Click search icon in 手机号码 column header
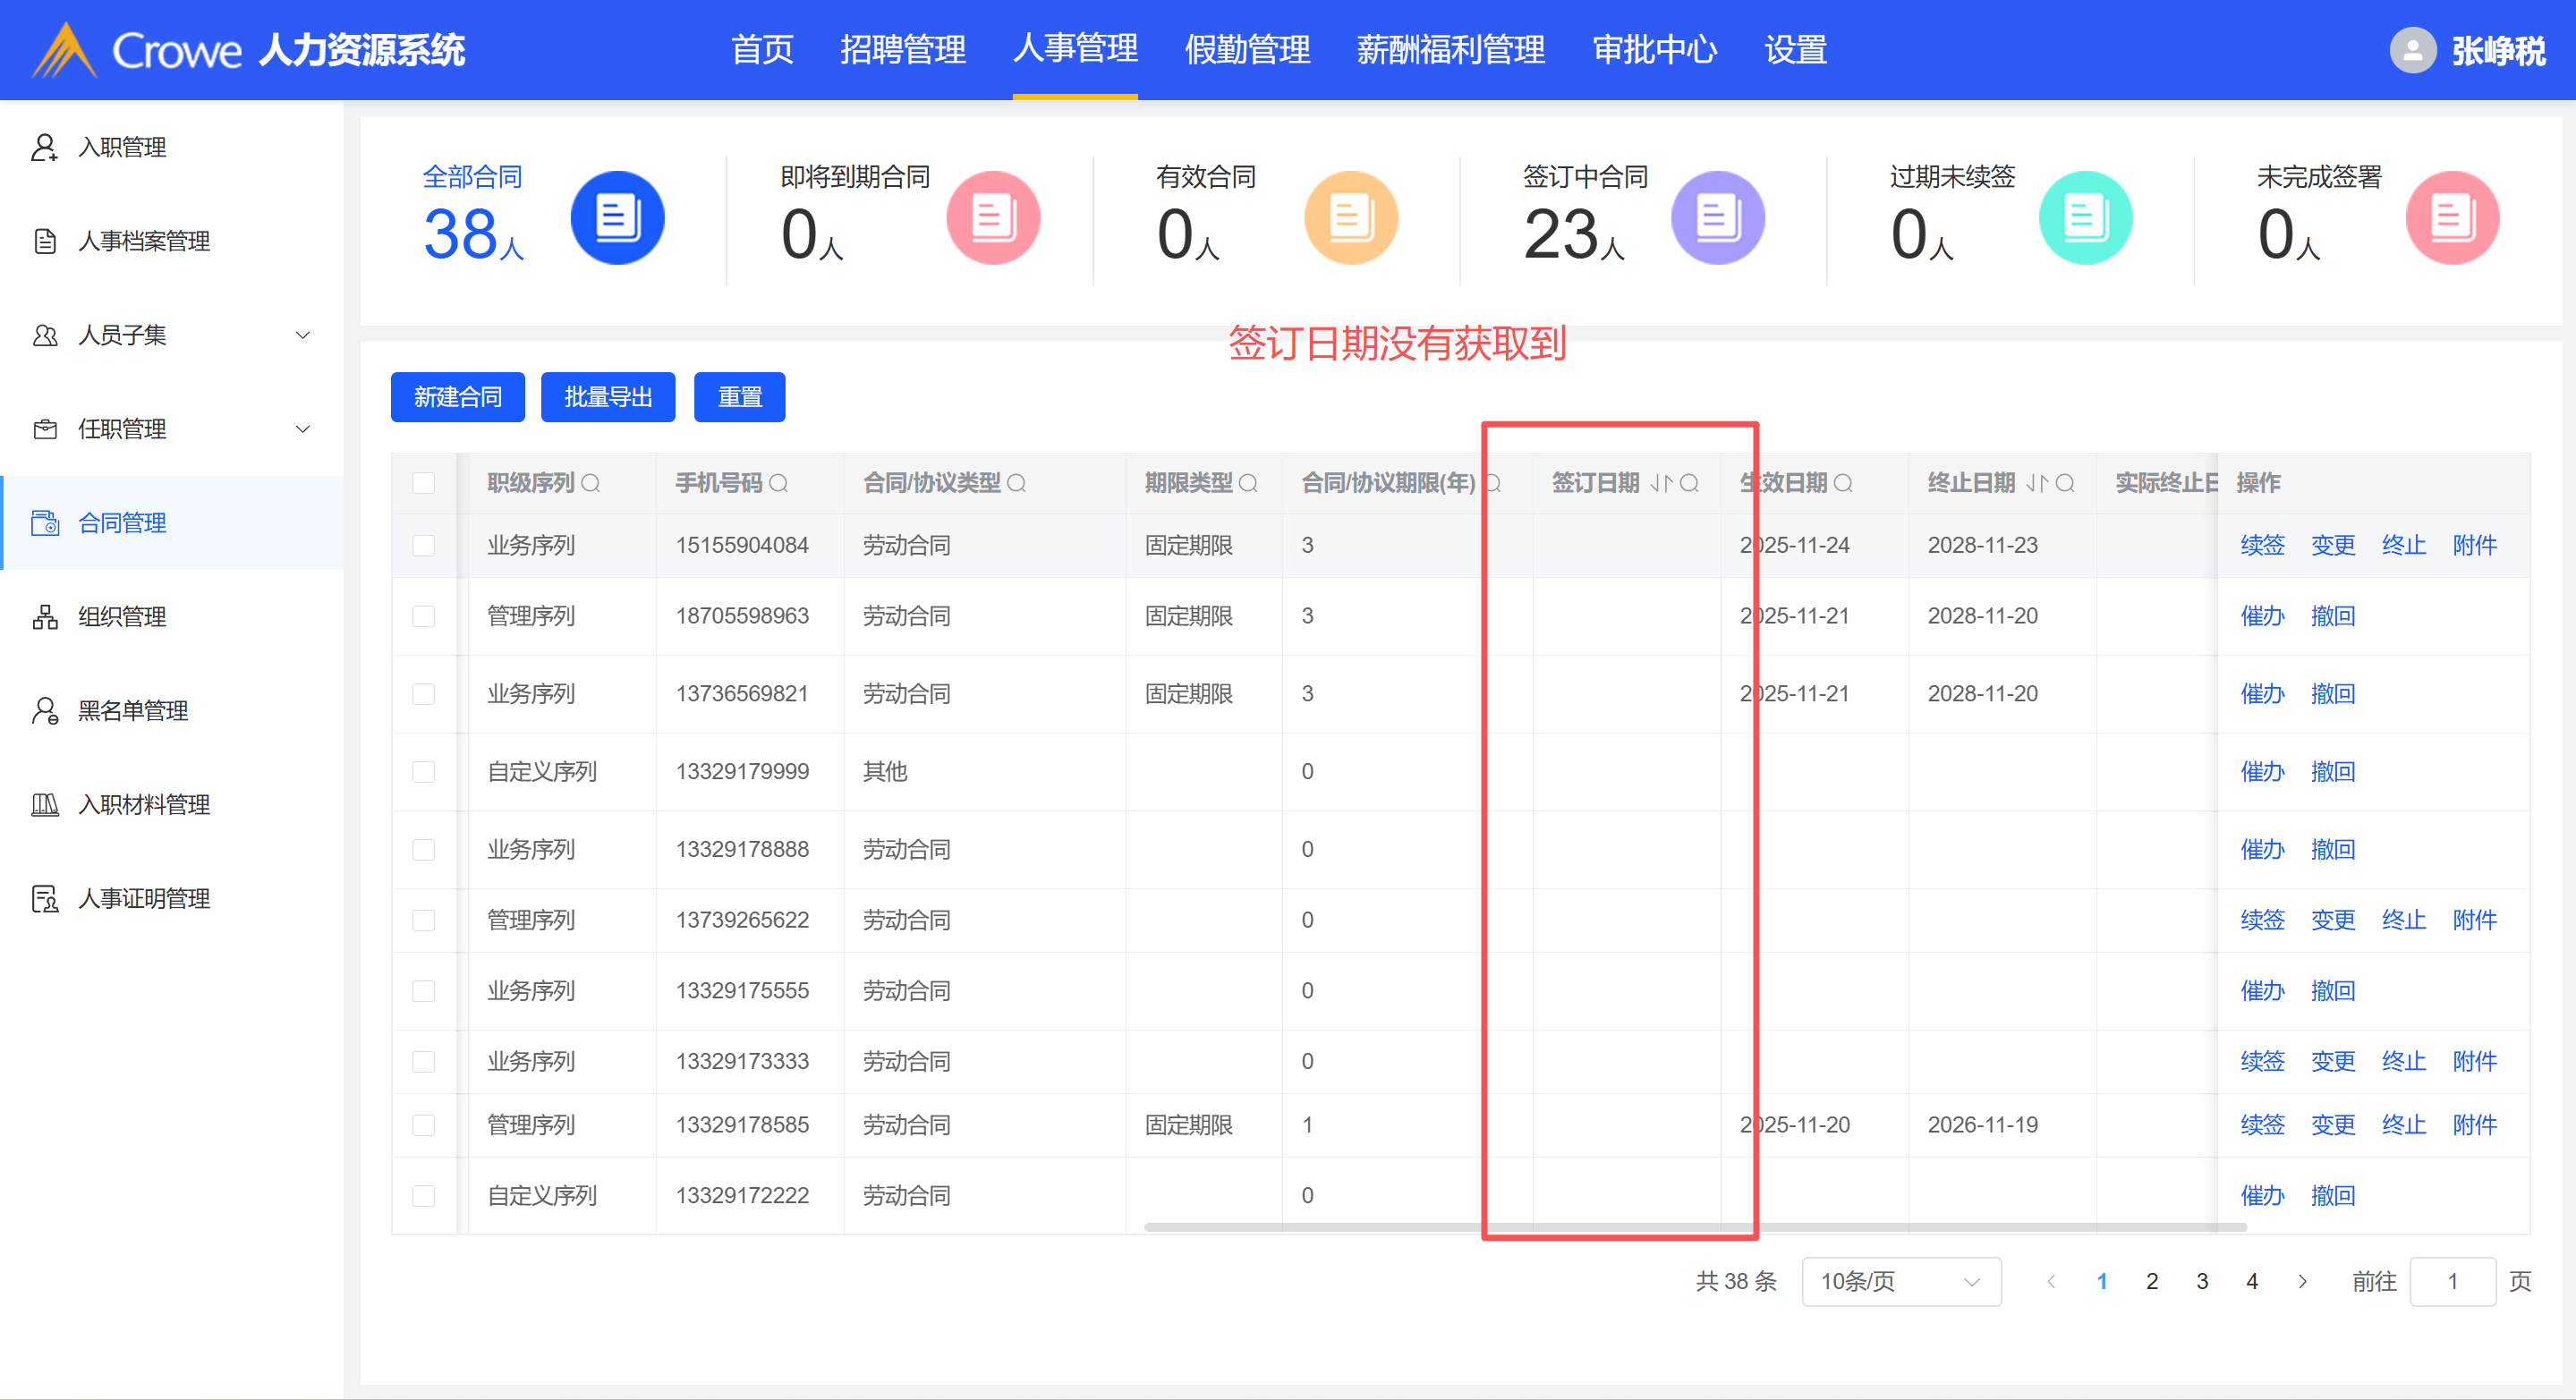 779,484
